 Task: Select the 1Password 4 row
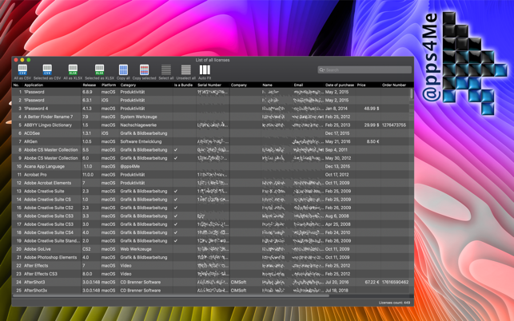point(211,109)
